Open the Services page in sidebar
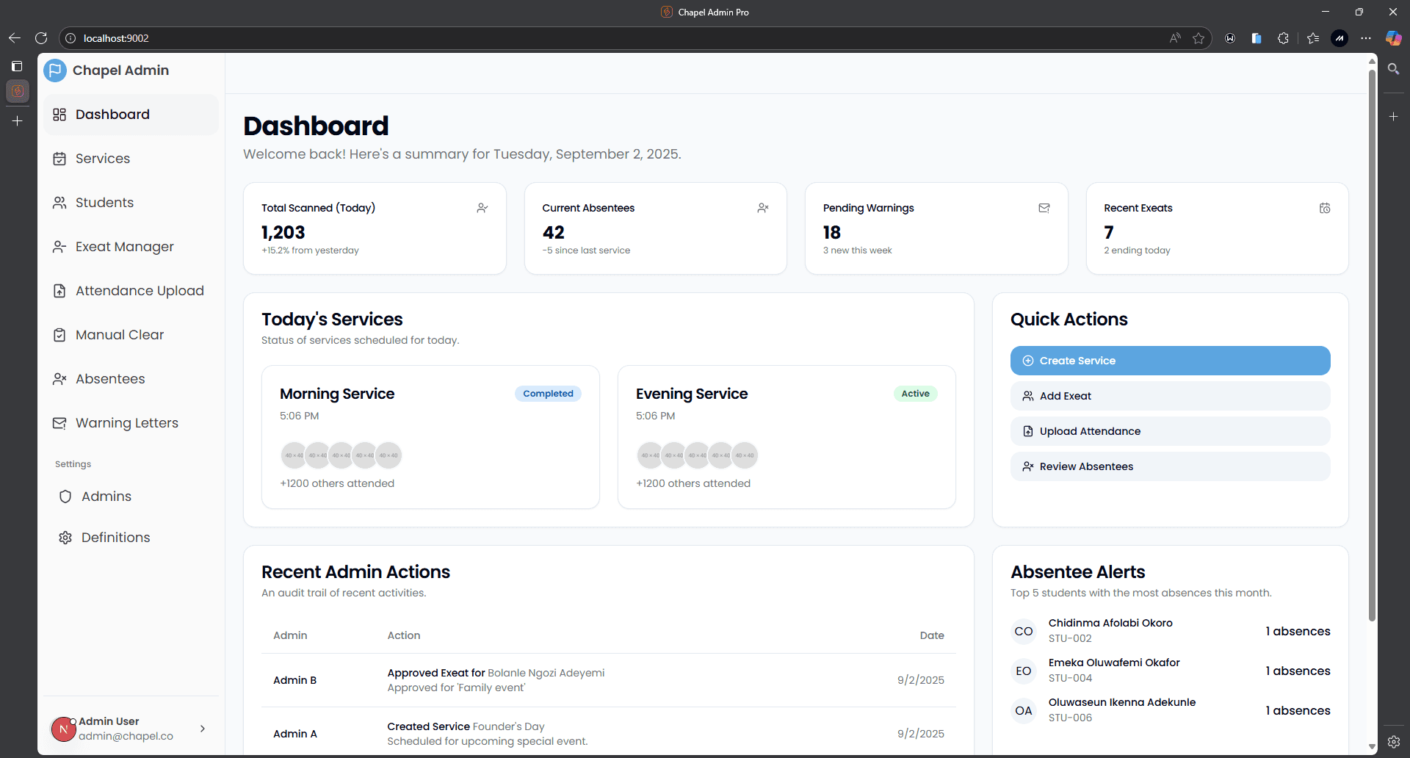This screenshot has width=1410, height=758. click(102, 159)
